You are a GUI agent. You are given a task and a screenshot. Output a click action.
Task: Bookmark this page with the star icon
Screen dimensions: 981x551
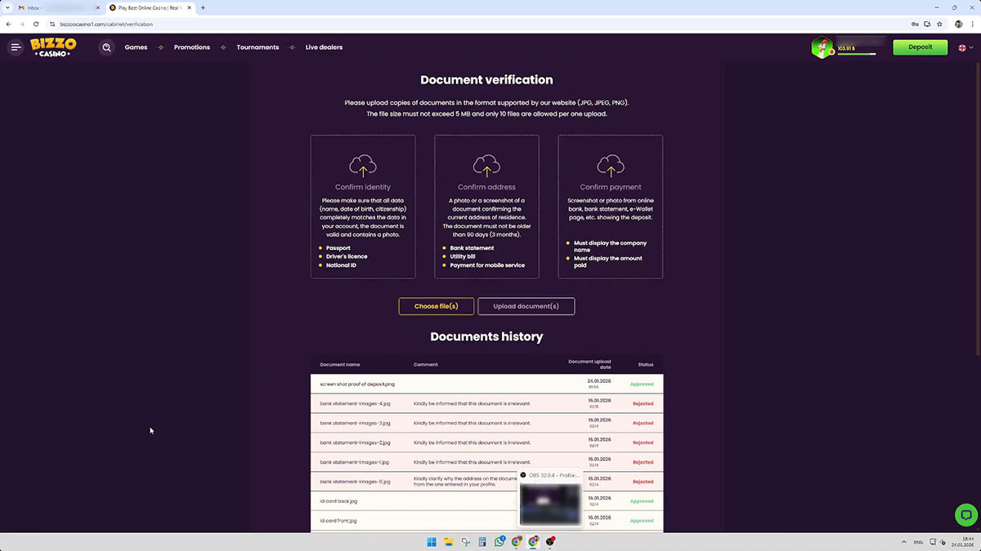point(939,24)
